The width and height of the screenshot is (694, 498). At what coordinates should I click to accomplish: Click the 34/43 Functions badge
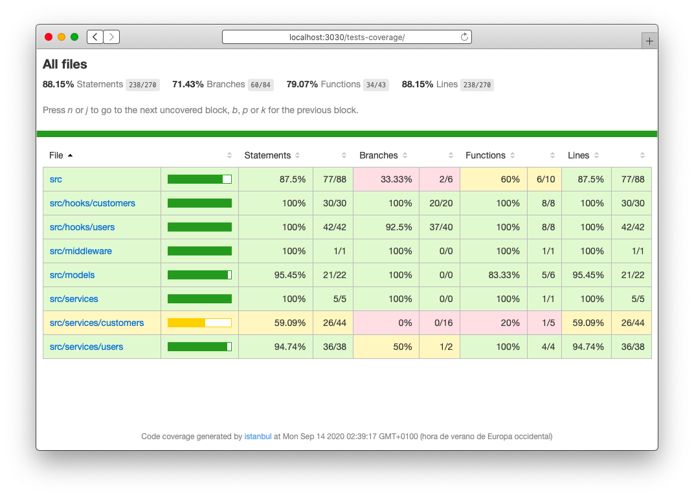pyautogui.click(x=375, y=85)
